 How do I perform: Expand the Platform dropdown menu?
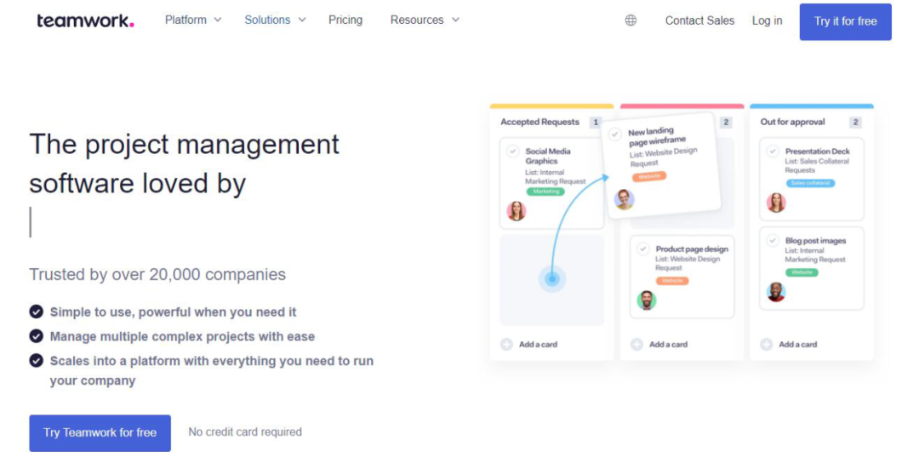click(x=193, y=20)
